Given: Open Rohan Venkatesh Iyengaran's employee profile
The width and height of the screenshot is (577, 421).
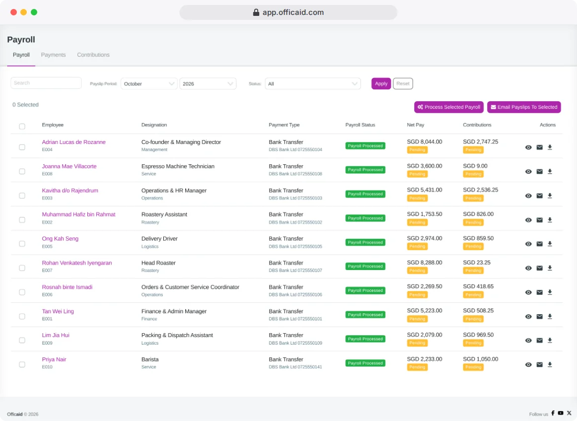Looking at the screenshot, I should tap(77, 263).
